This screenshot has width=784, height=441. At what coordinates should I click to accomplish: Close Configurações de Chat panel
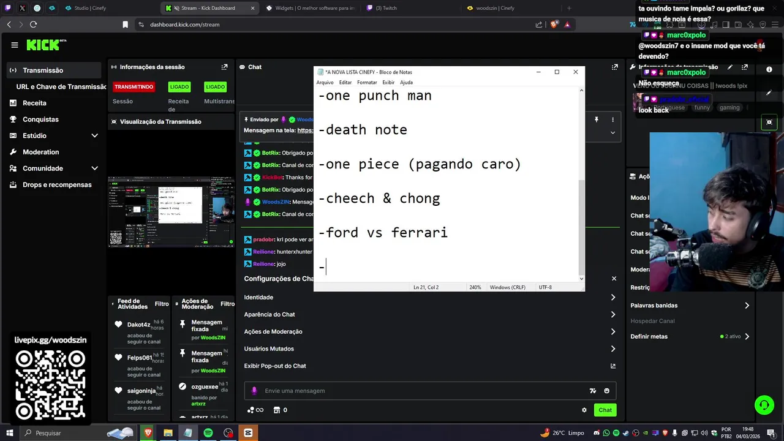614,279
